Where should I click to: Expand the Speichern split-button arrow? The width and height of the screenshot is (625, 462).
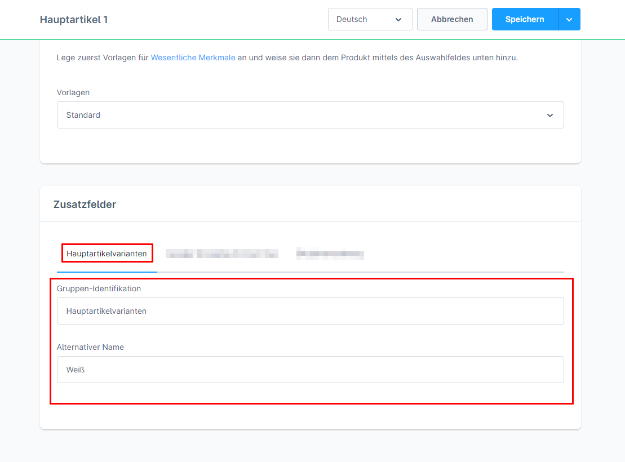point(569,19)
